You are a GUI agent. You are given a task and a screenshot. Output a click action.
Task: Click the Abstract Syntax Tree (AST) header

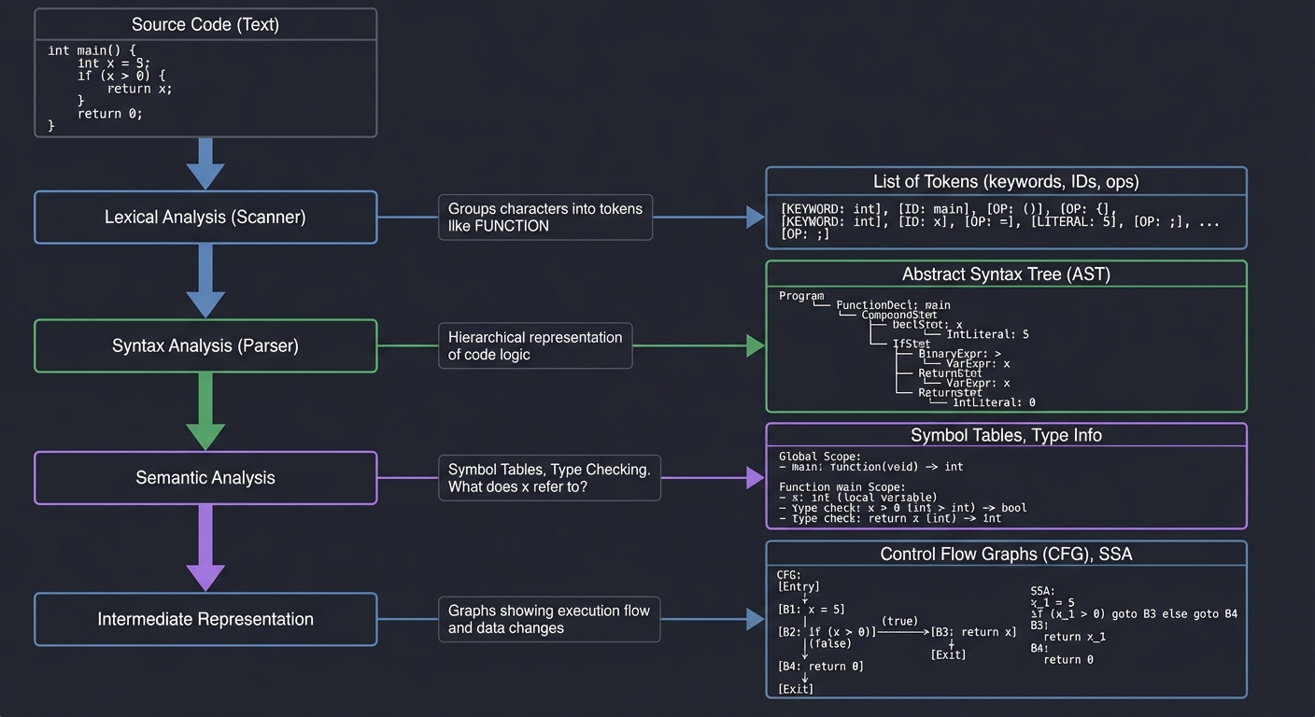click(1006, 274)
